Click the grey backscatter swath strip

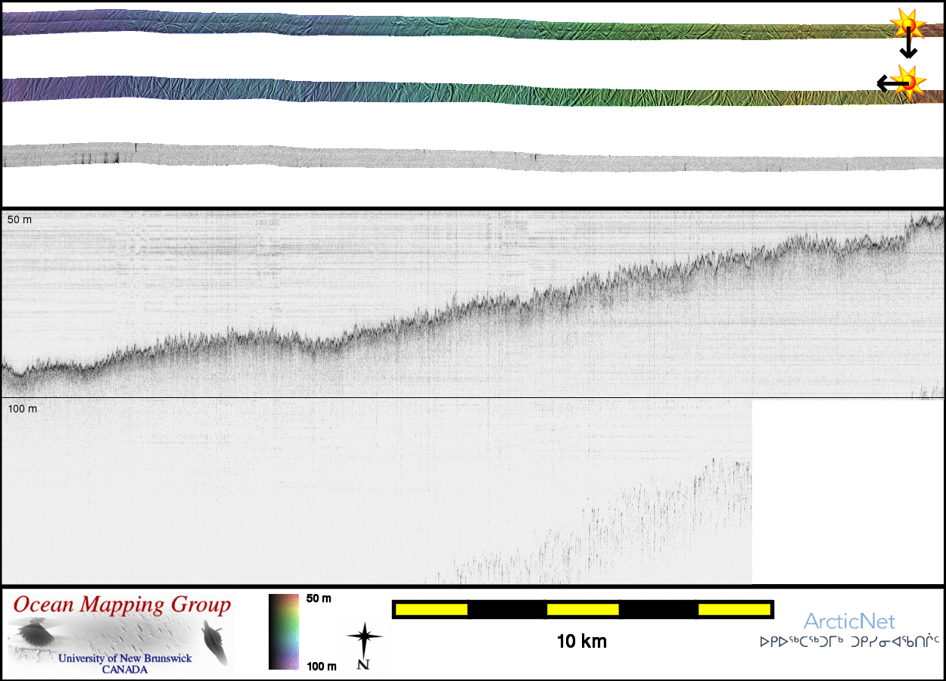pos(454,157)
